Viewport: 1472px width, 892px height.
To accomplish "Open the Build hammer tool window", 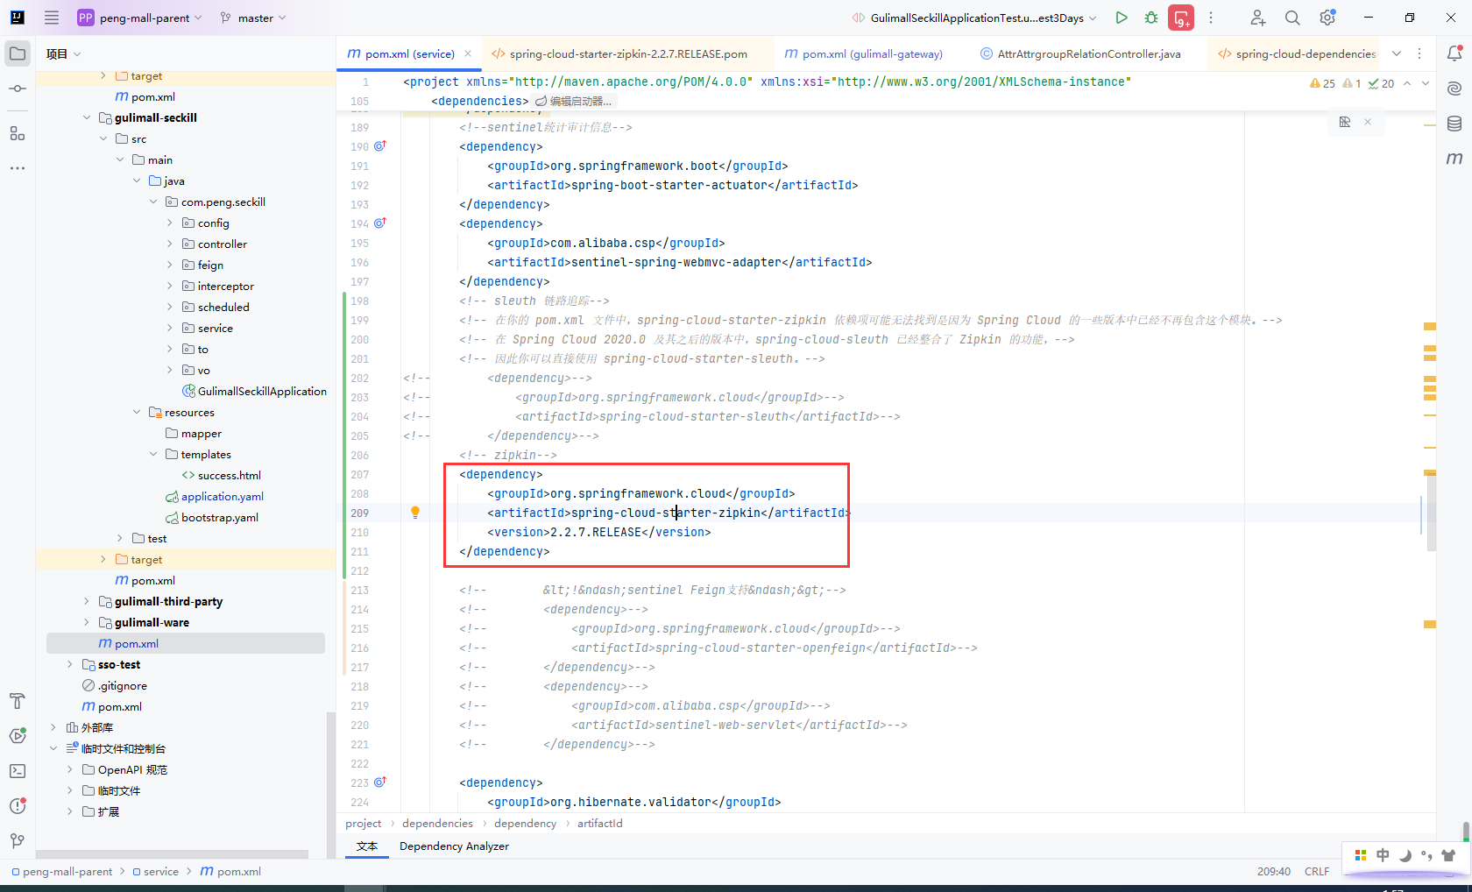I will [x=18, y=701].
